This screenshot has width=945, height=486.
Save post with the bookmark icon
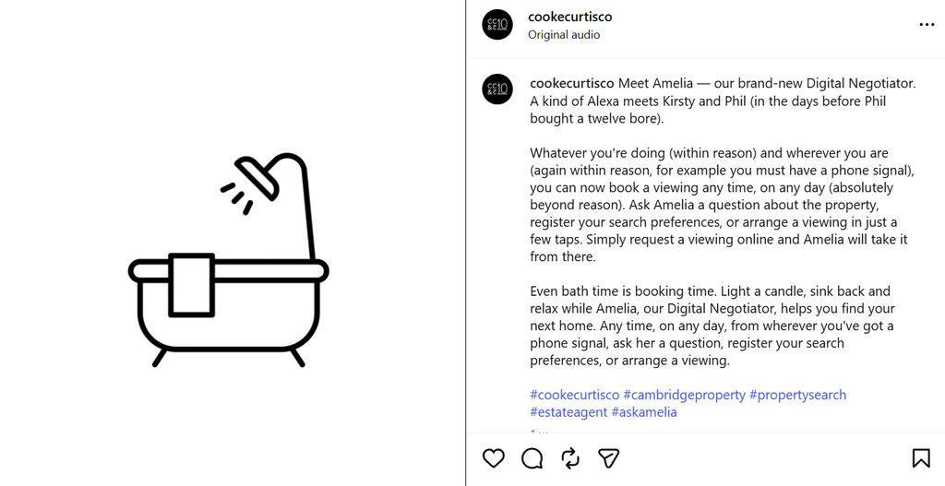pyautogui.click(x=921, y=458)
